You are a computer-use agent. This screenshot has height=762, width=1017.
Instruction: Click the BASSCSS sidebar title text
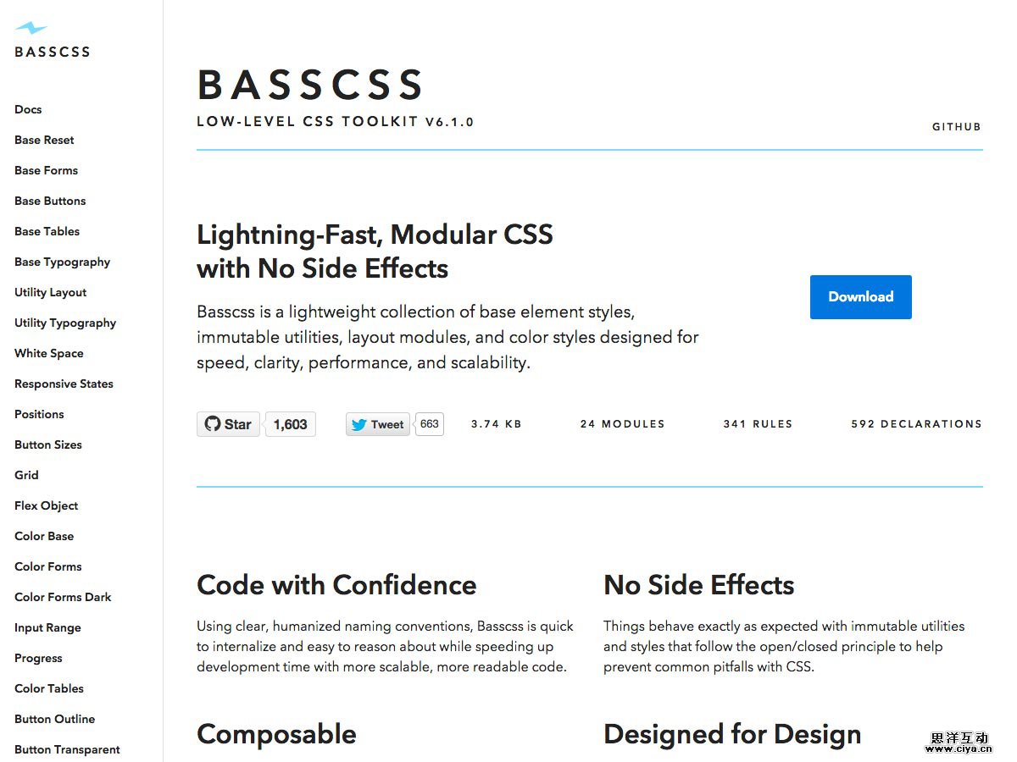[52, 52]
